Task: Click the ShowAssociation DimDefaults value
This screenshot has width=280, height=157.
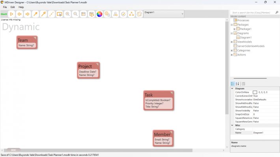Action: [266, 100]
